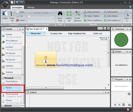Click Add neighbours in Selection group

112,20
